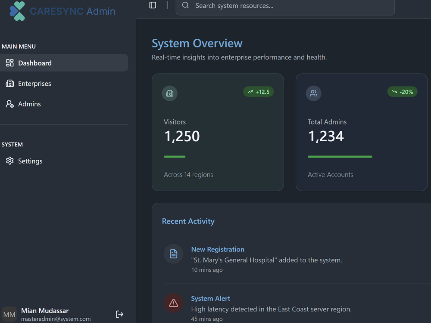
Task: Click the Real-time insights subtitle
Action: point(239,57)
